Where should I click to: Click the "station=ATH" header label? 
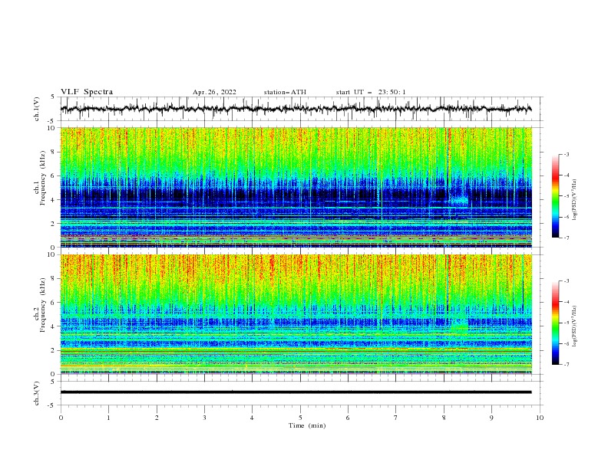[285, 92]
